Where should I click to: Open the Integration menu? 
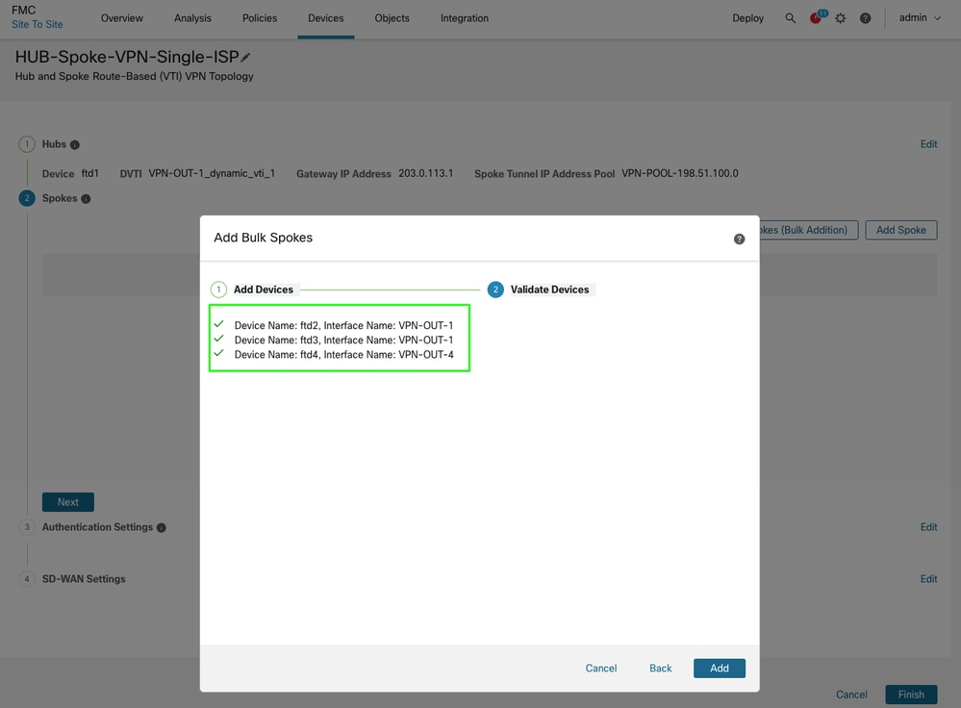click(x=464, y=18)
